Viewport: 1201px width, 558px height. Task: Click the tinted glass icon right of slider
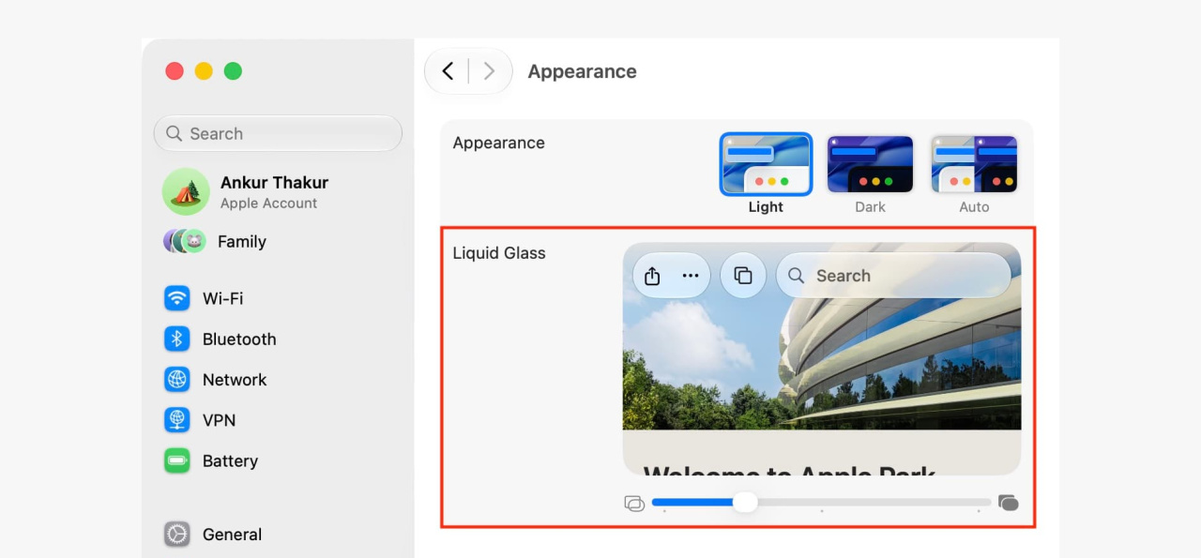coord(1009,503)
